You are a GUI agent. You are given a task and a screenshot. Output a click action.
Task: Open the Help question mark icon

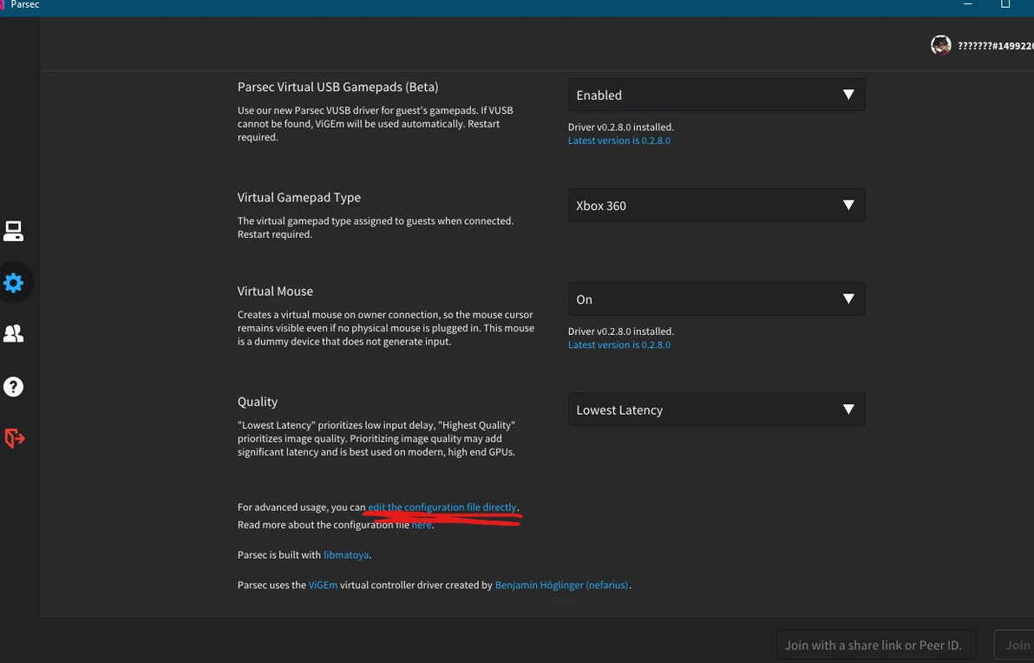tap(13, 387)
